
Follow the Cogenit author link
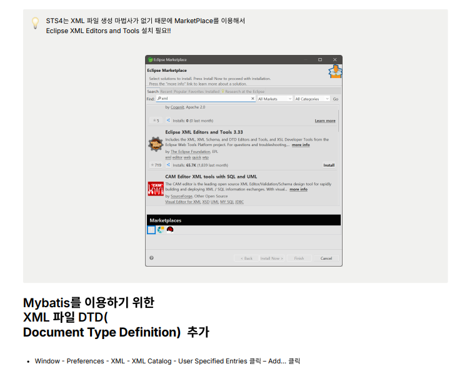[178, 107]
